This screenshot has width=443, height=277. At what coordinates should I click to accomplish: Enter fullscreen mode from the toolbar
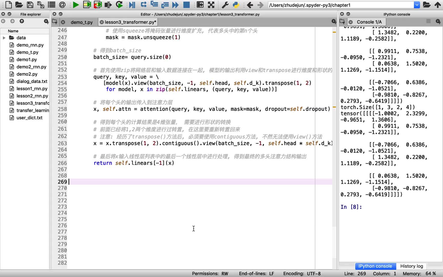(211, 5)
